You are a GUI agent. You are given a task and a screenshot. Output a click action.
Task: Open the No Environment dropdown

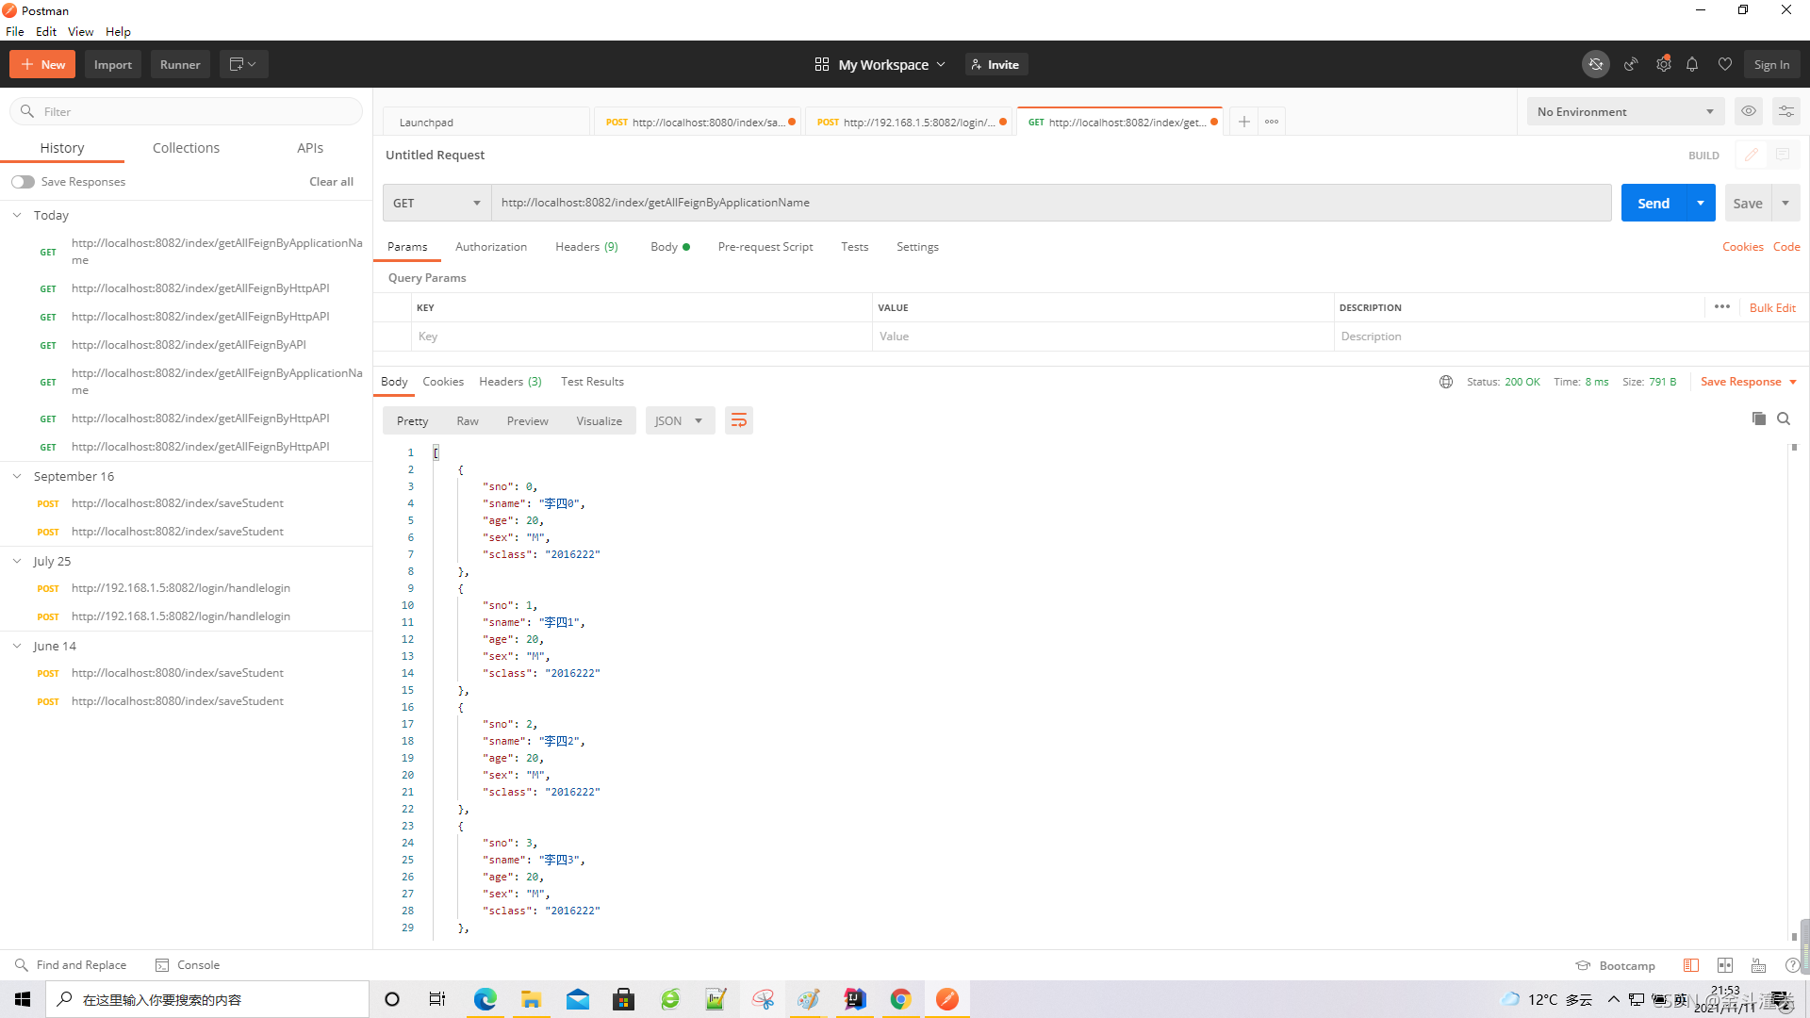tap(1625, 111)
